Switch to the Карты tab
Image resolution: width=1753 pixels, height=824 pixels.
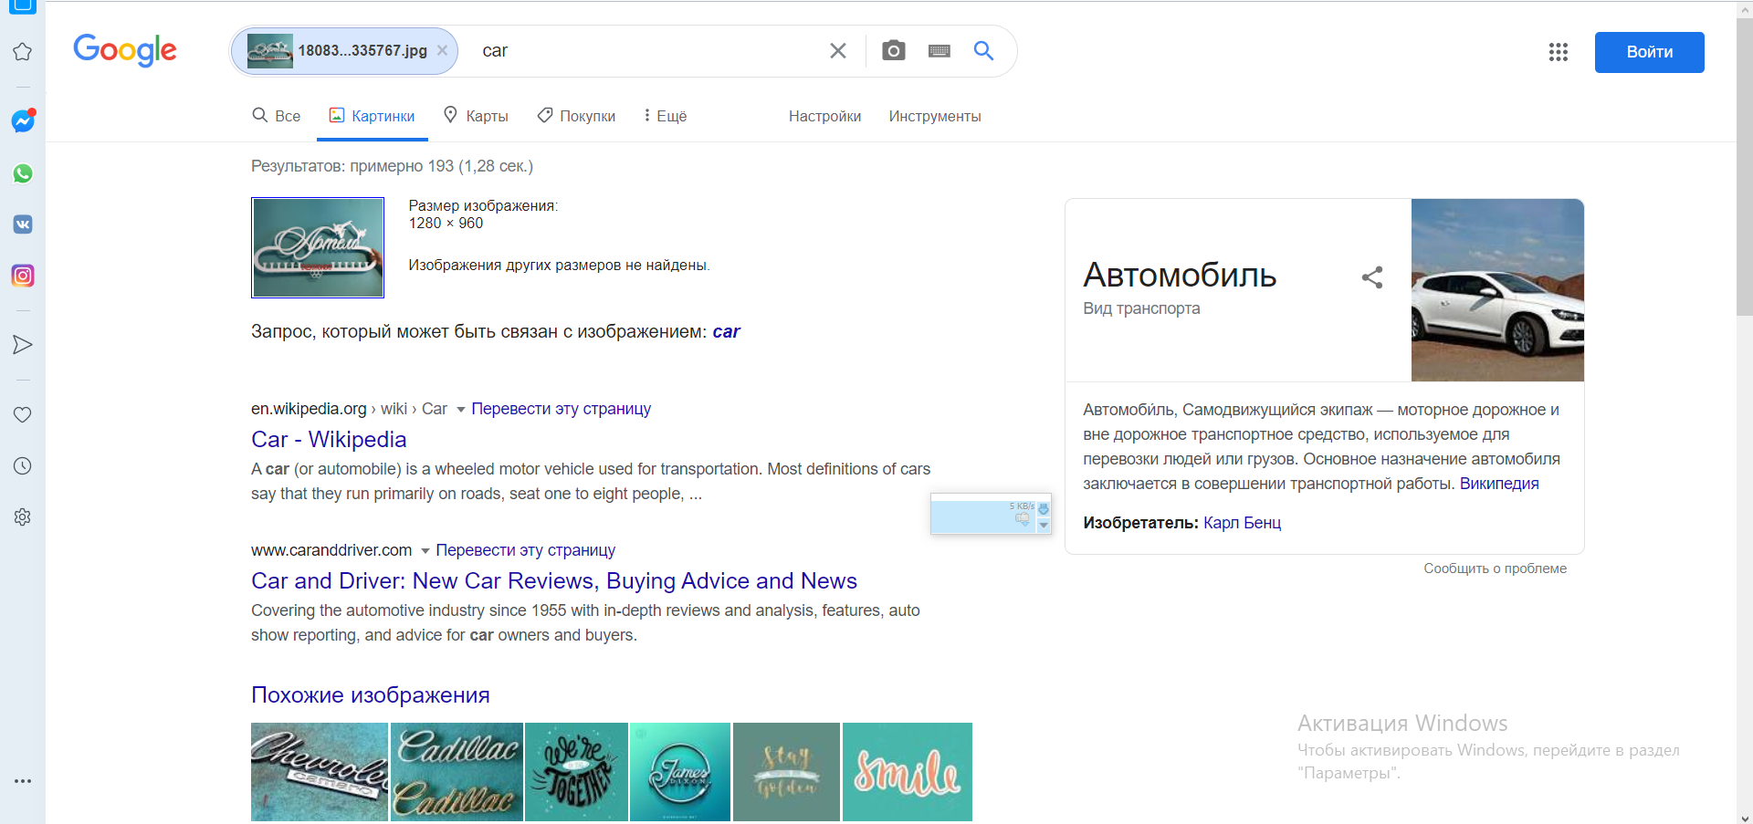(476, 116)
